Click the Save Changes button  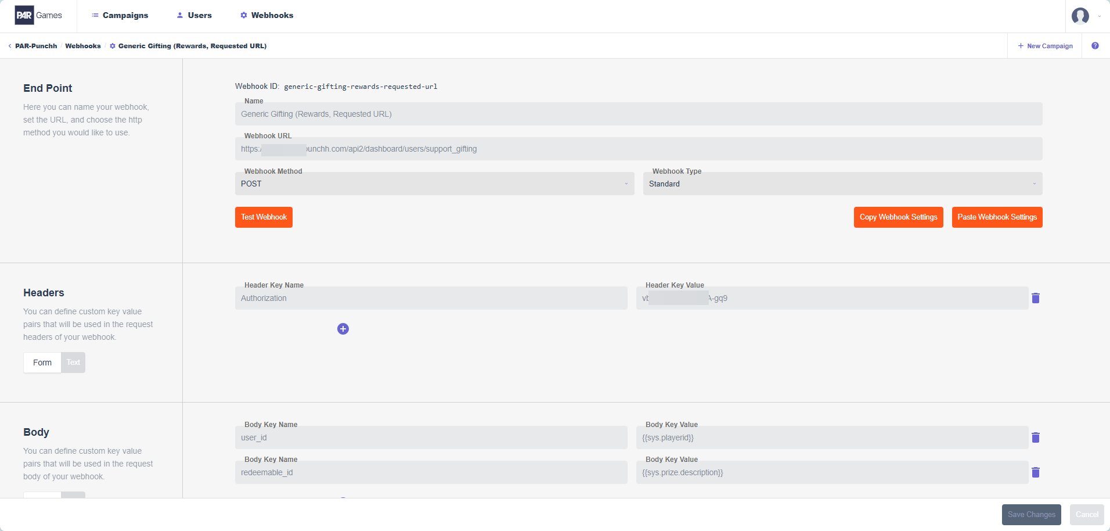pyautogui.click(x=1031, y=515)
